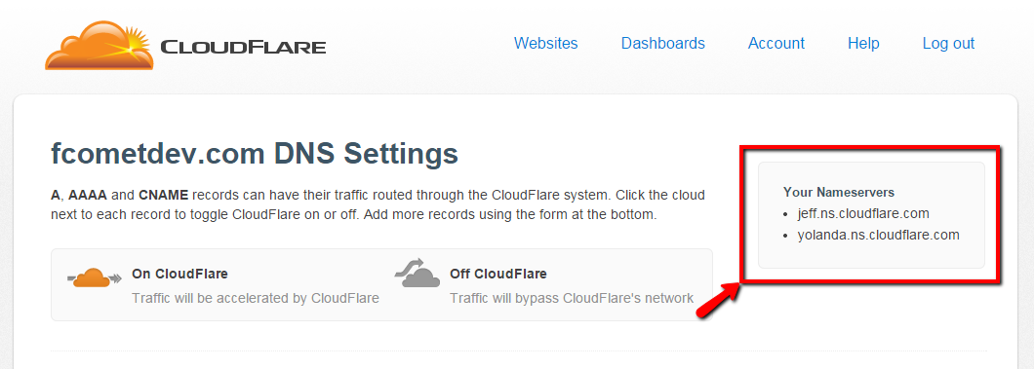Image resolution: width=1034 pixels, height=369 pixels.
Task: Click "Traffic will be accelerated by CloudFlare" text
Action: (x=256, y=298)
